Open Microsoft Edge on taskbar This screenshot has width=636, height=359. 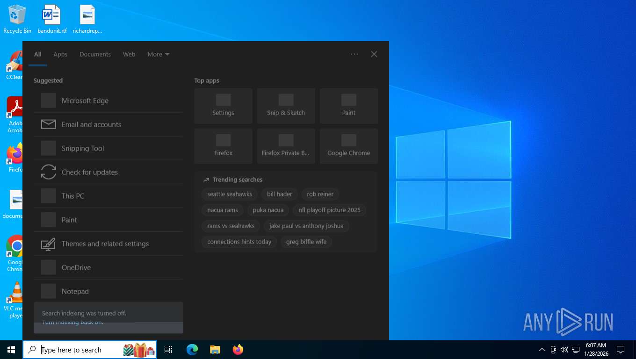click(x=192, y=350)
